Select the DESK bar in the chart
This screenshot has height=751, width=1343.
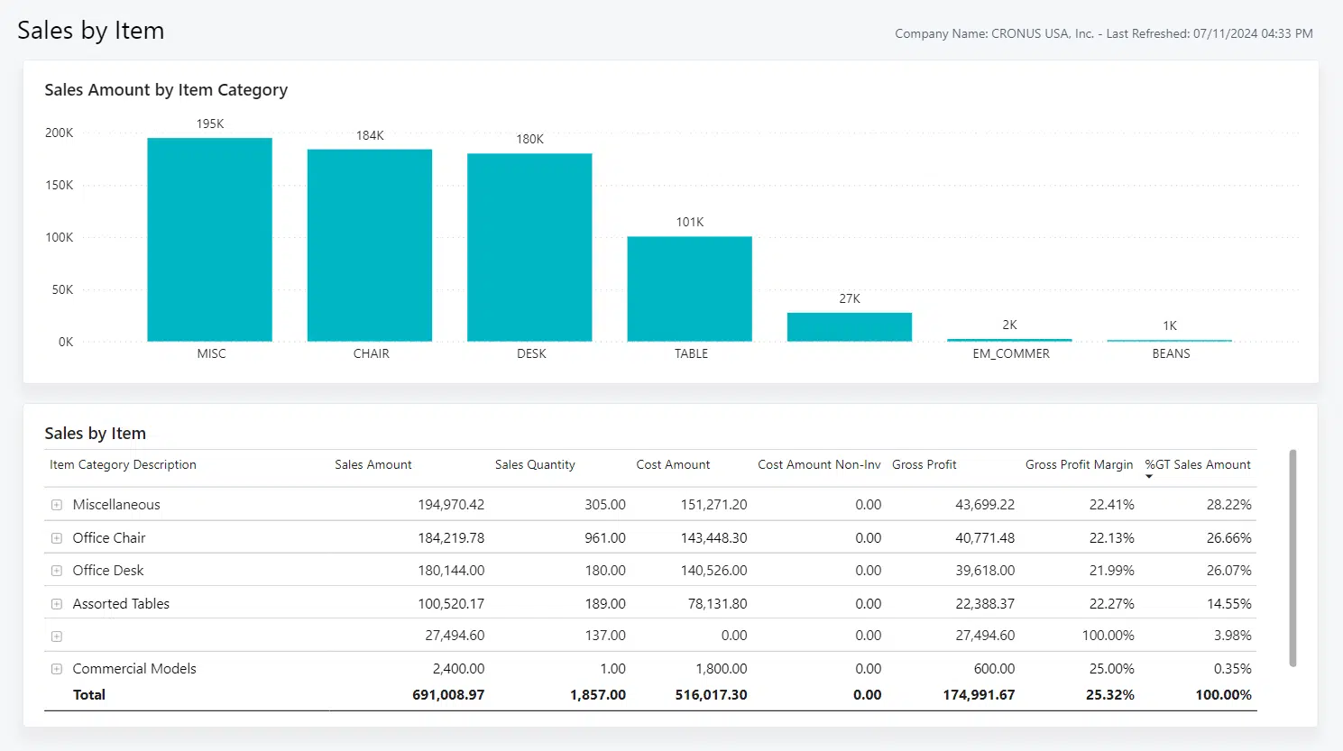(x=529, y=247)
